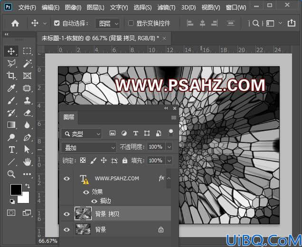Enable the 显示变换控件 checkbox

(x=131, y=23)
